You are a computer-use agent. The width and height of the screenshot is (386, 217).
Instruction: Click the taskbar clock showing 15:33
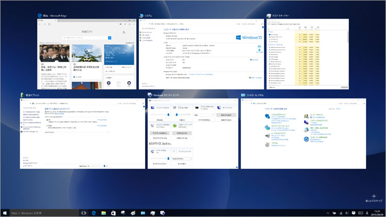point(377,213)
